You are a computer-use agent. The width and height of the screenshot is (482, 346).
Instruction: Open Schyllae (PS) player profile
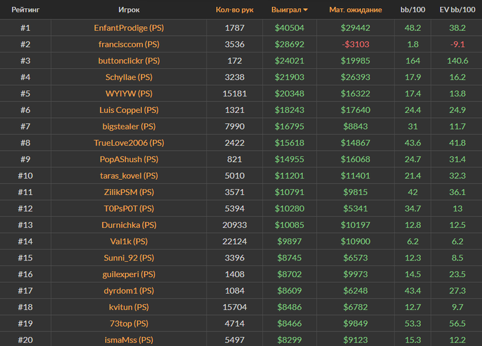(129, 77)
